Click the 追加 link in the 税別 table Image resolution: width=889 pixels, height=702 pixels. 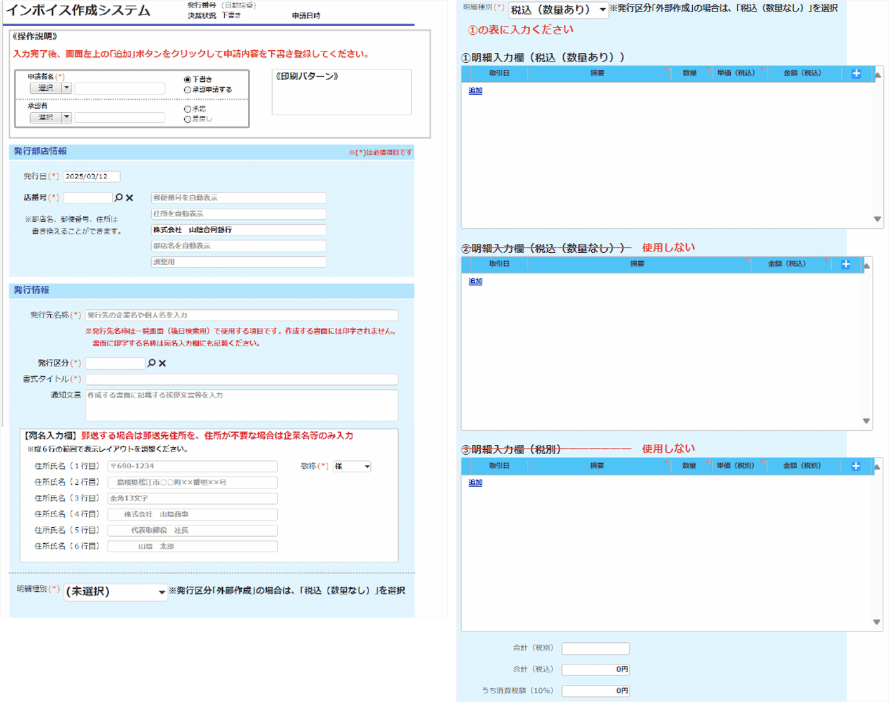475,483
